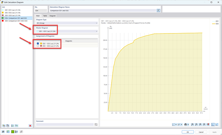
Task: Click the Cancel button
Action: 201,132
